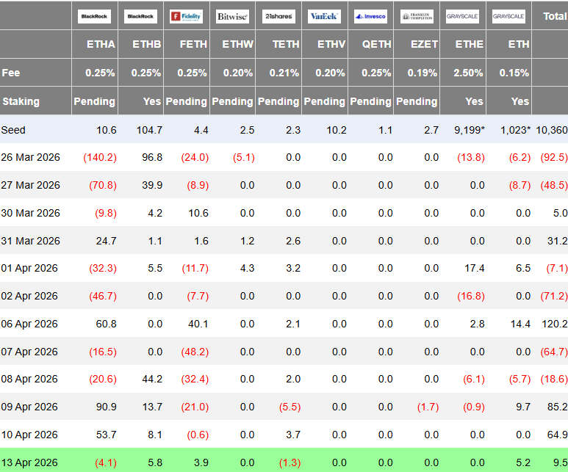Screen dimensions: 568x472
Task: Click the 64.9 total value
Action: (x=558, y=435)
